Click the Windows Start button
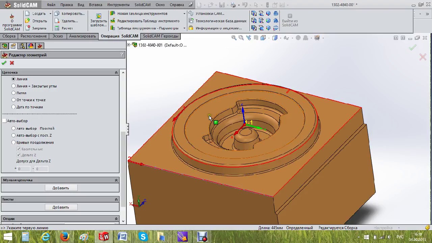This screenshot has height=243, width=432. [8, 237]
